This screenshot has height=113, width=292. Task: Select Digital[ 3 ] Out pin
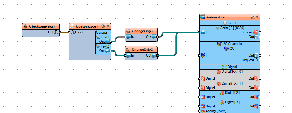(256, 106)
